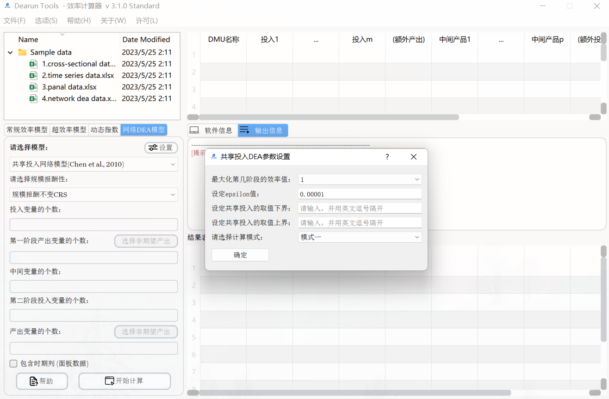609x399 pixels.
Task: Click the Sample data folder icon
Action: [x=22, y=52]
